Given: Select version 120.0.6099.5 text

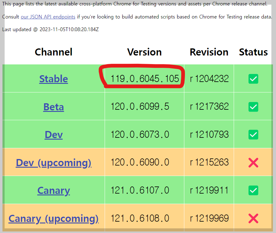Looking at the screenshot, I should pos(140,107).
